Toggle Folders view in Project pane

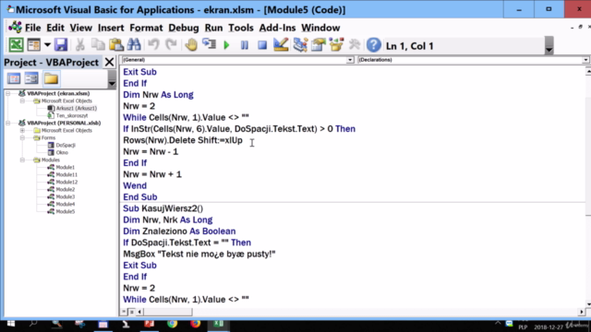pyautogui.click(x=51, y=78)
